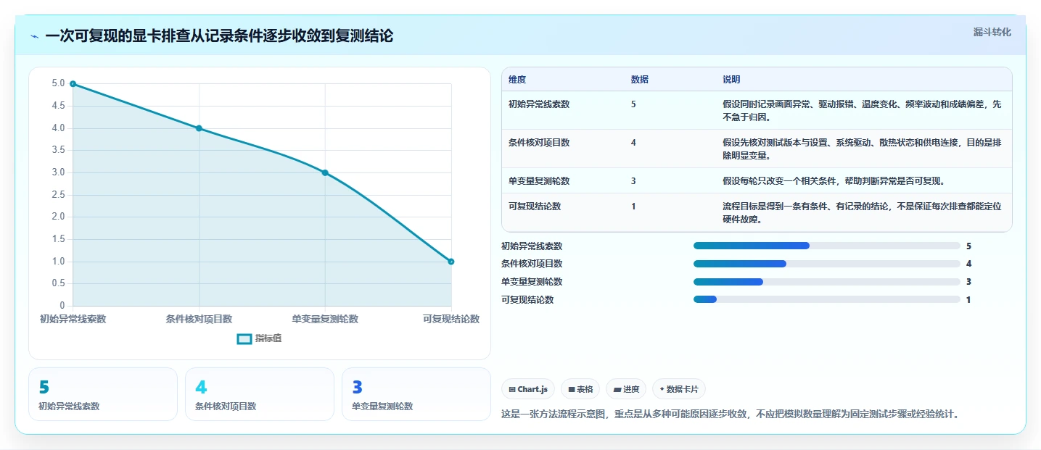Click the 数据卡片 tag chip
Screen dimensions: 1041x450
[x=679, y=389]
